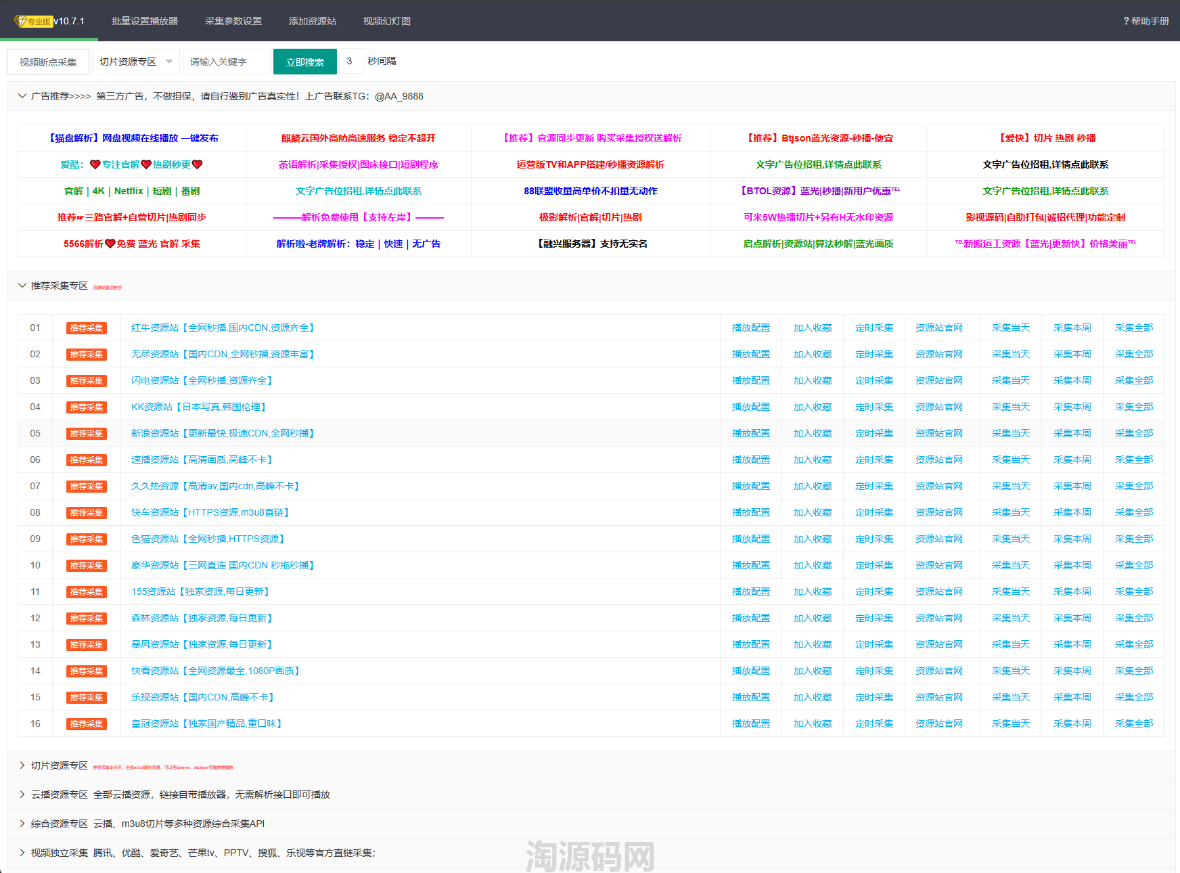Image resolution: width=1180 pixels, height=873 pixels.
Task: Click the 立即搜索 button
Action: [x=305, y=62]
